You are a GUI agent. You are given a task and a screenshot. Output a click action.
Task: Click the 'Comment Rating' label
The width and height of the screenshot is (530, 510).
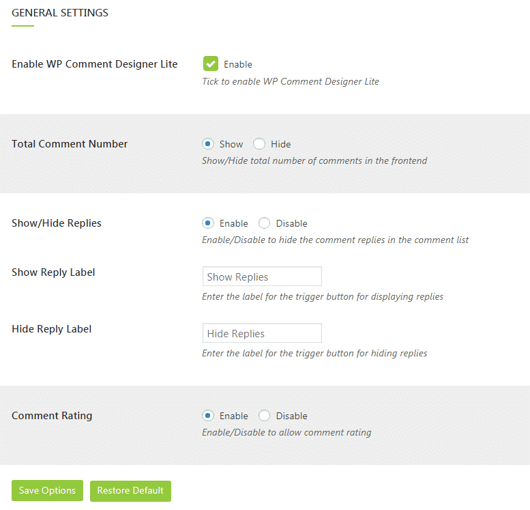pos(52,416)
